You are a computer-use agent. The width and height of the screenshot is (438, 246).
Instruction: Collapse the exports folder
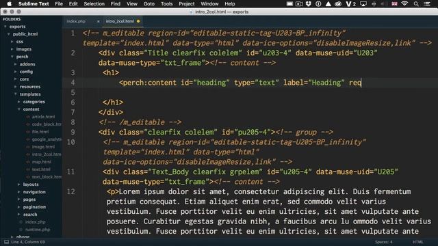5,27
